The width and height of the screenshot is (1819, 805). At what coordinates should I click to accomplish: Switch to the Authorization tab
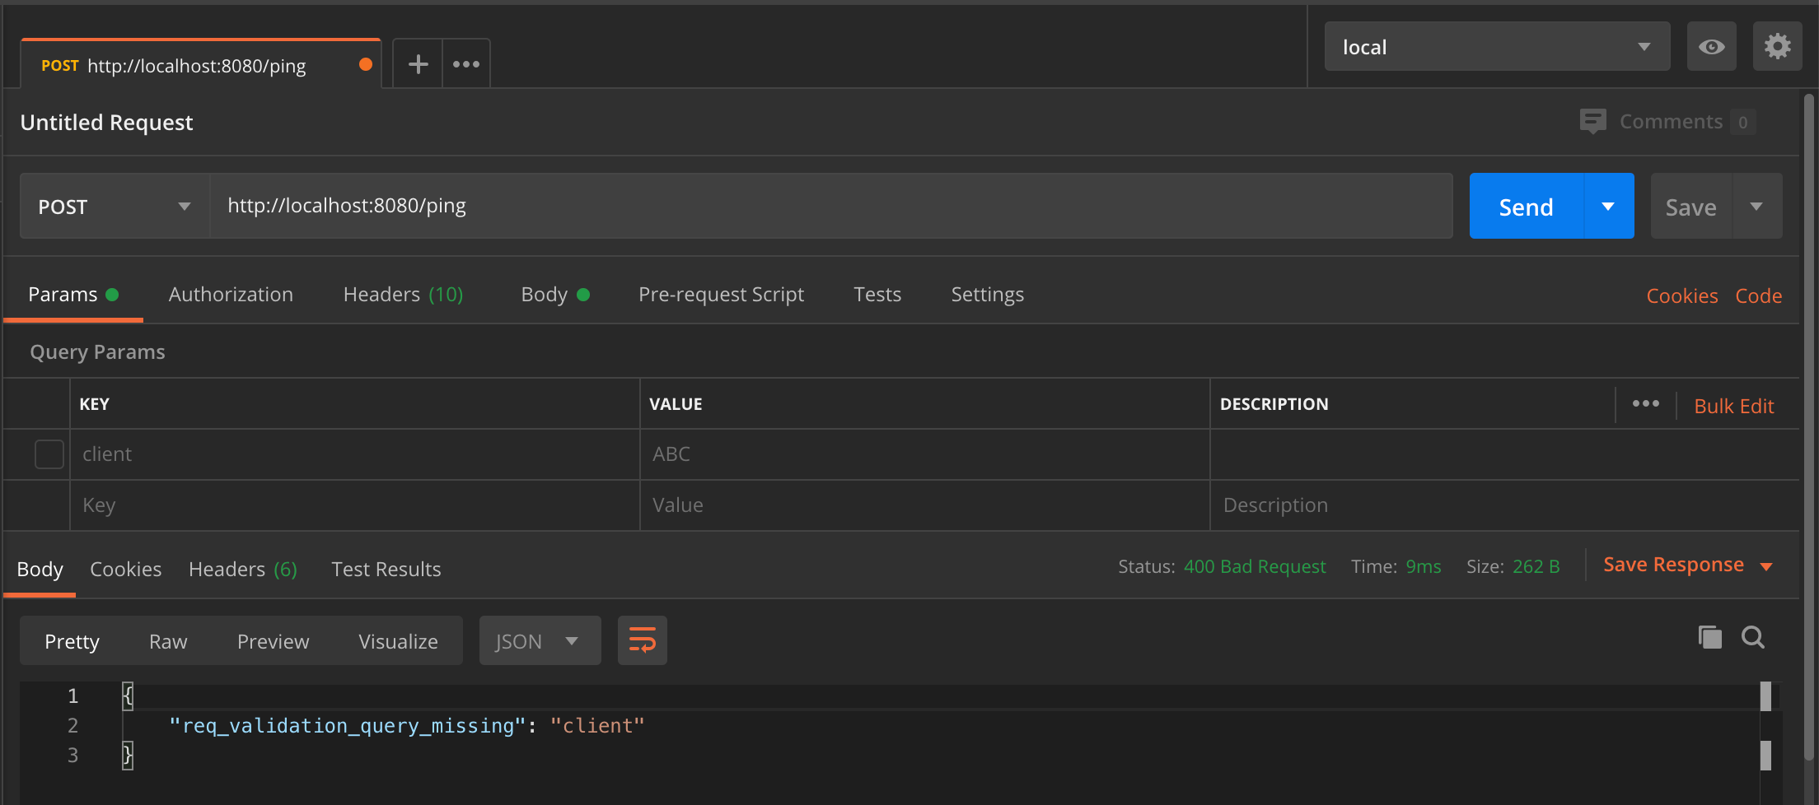[x=231, y=295]
